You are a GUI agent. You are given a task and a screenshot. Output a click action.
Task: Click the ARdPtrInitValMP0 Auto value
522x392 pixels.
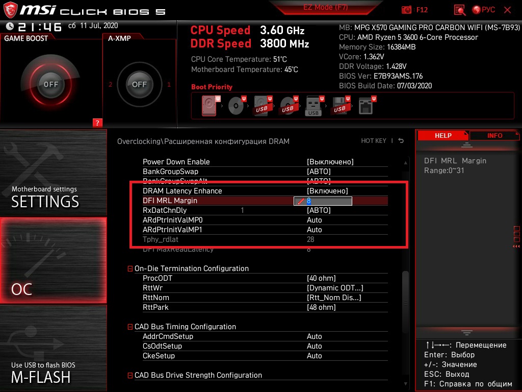314,220
